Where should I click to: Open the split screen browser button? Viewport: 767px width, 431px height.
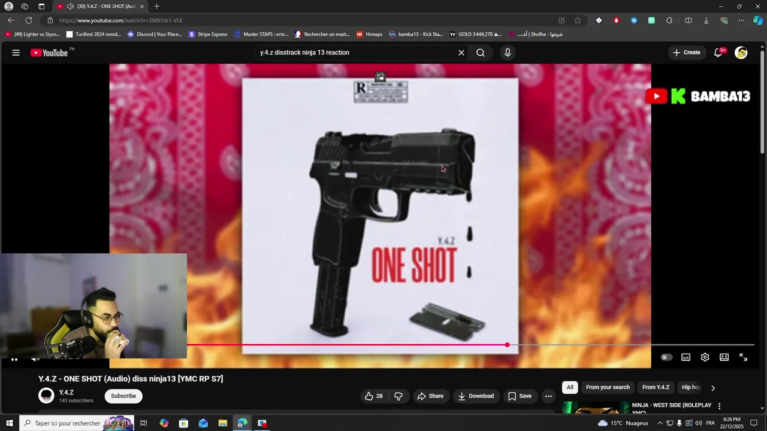689,20
